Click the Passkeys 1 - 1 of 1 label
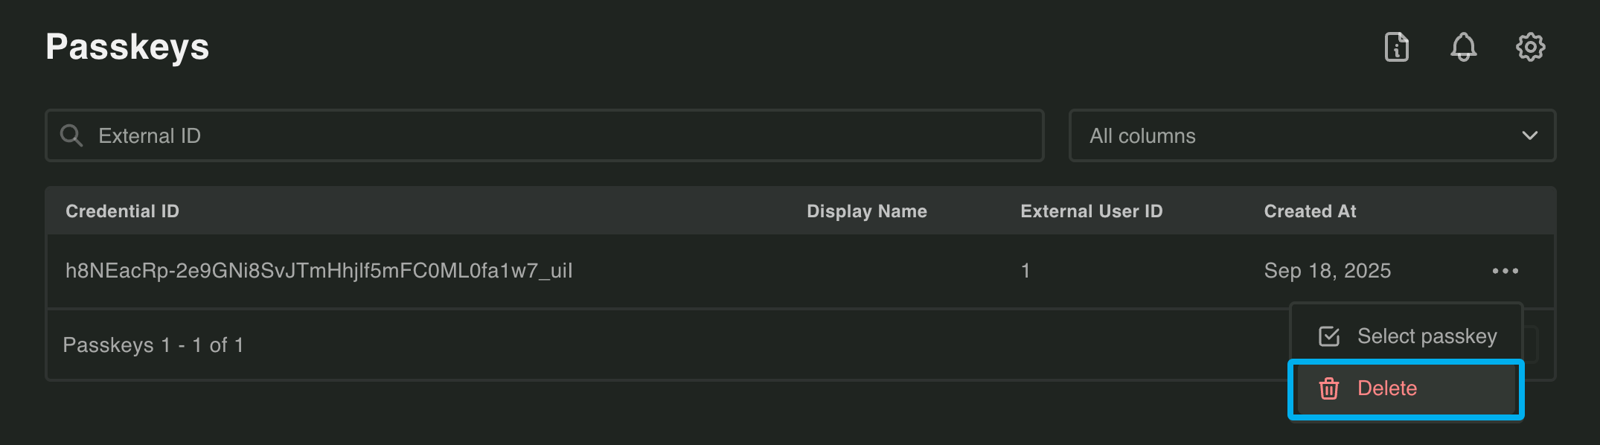The height and width of the screenshot is (445, 1600). point(153,345)
